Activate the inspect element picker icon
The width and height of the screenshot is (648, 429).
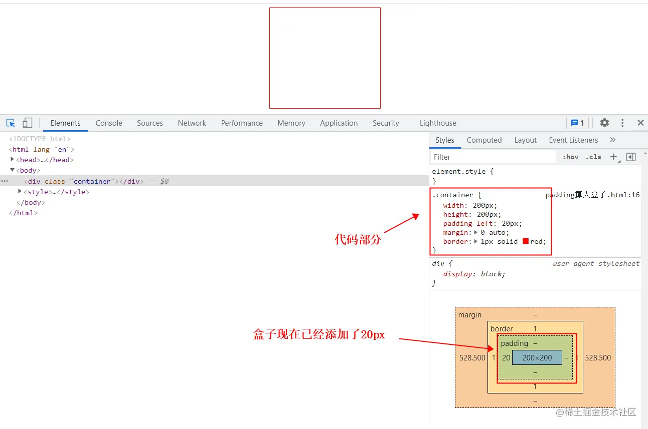pos(11,123)
